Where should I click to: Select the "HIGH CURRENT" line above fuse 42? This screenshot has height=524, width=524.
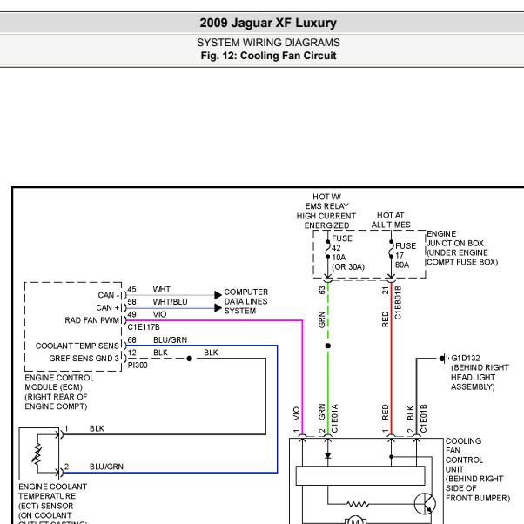pos(326,216)
